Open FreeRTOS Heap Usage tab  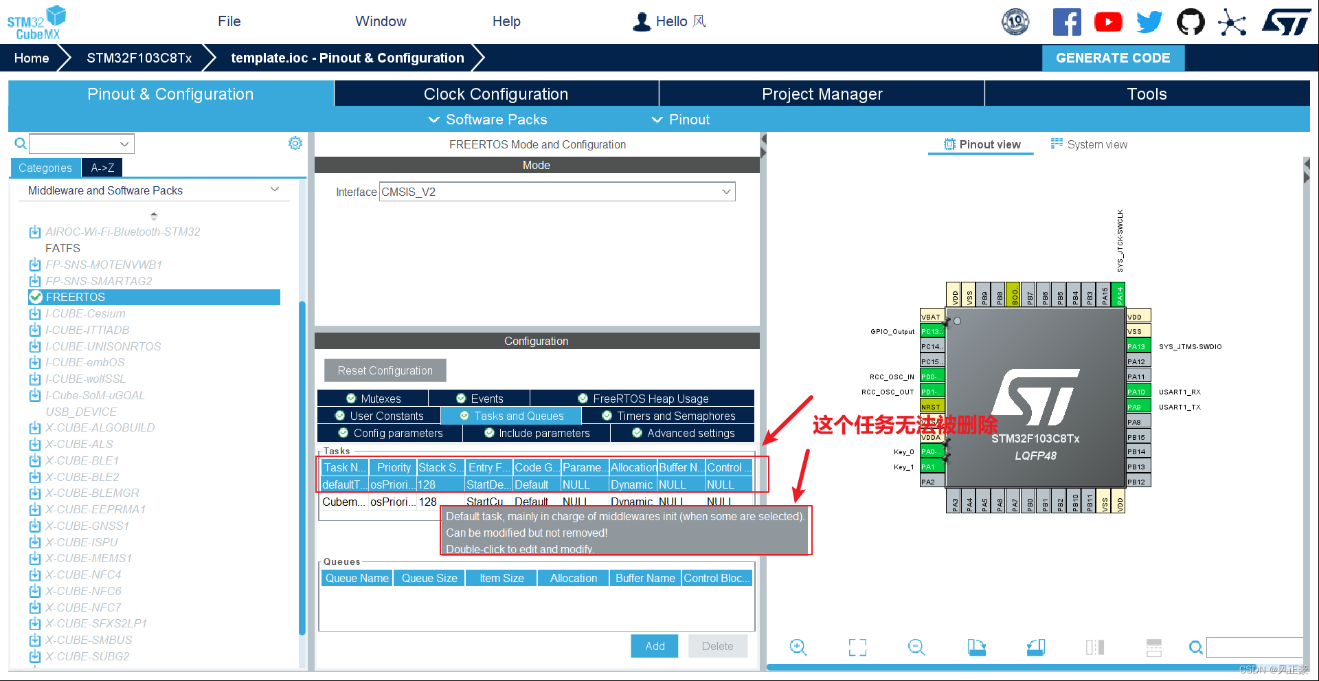click(x=643, y=399)
